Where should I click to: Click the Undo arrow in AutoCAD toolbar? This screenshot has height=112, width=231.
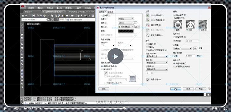pos(67,16)
